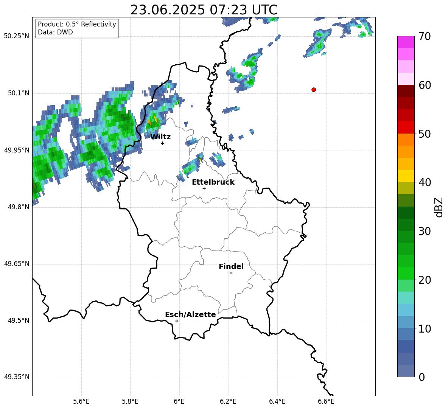The image size is (448, 409).
Task: Click the Findel location cross marker
Action: 231,273
